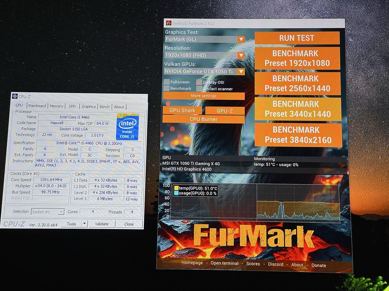Toggle the Fullscreen checkbox
This screenshot has height=291, width=389.
point(167,82)
